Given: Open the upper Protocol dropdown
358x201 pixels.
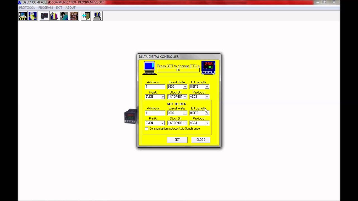Looking at the screenshot, I should [x=207, y=97].
